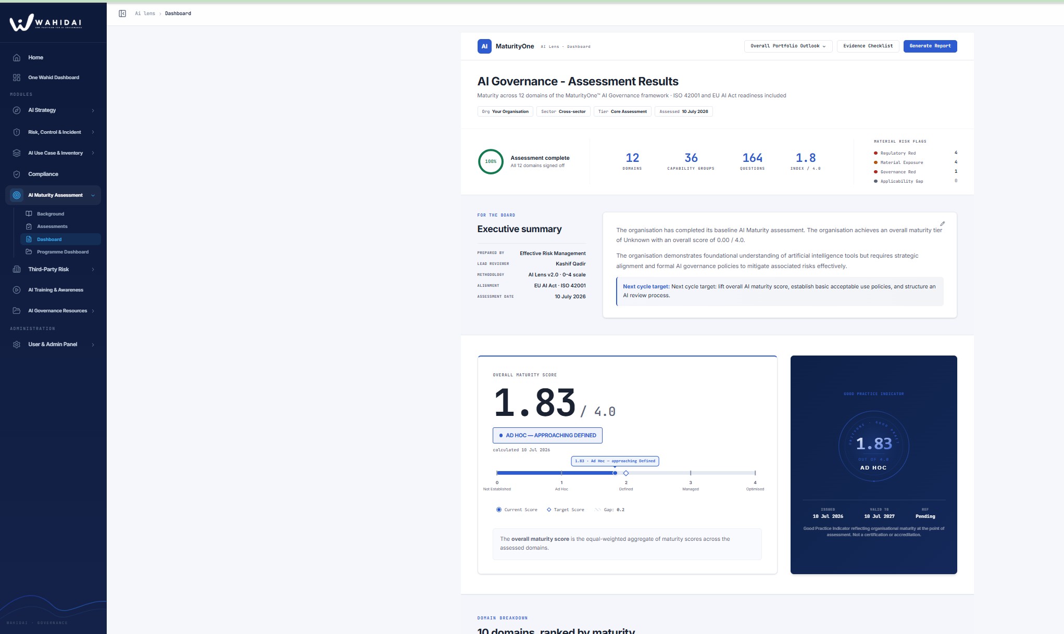
Task: Click the 12 Domains statistic
Action: pos(632,161)
